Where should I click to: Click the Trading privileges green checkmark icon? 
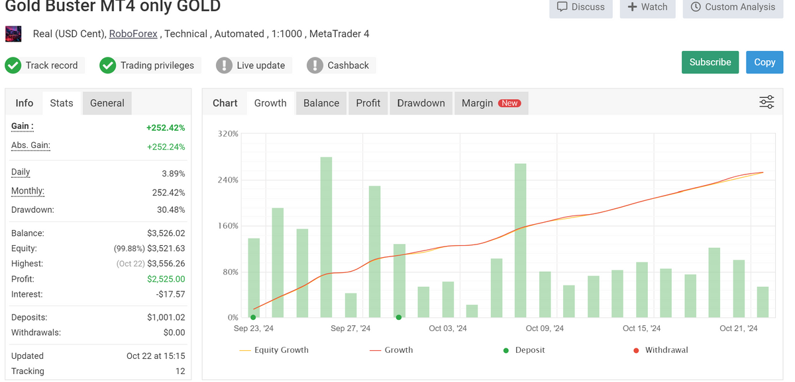tap(108, 65)
